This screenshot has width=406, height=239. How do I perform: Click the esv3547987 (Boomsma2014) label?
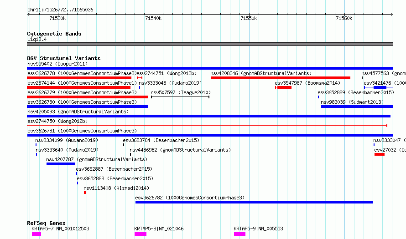[x=307, y=83]
